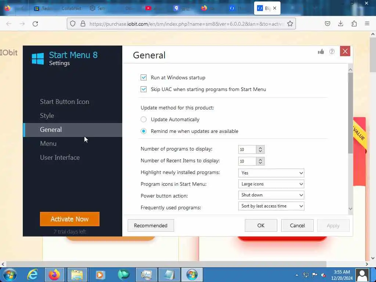Click the Firefox forward arrow
Viewport: 376px width, 282px height.
[x=22, y=24]
